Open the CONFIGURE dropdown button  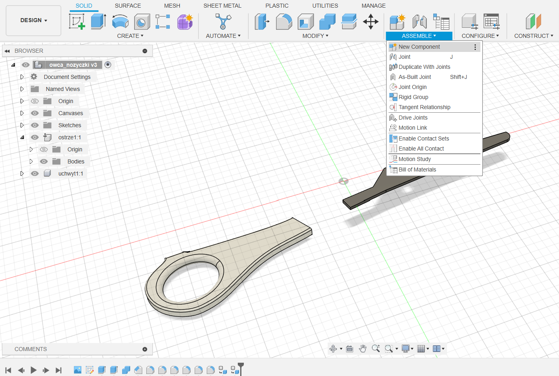(x=480, y=36)
